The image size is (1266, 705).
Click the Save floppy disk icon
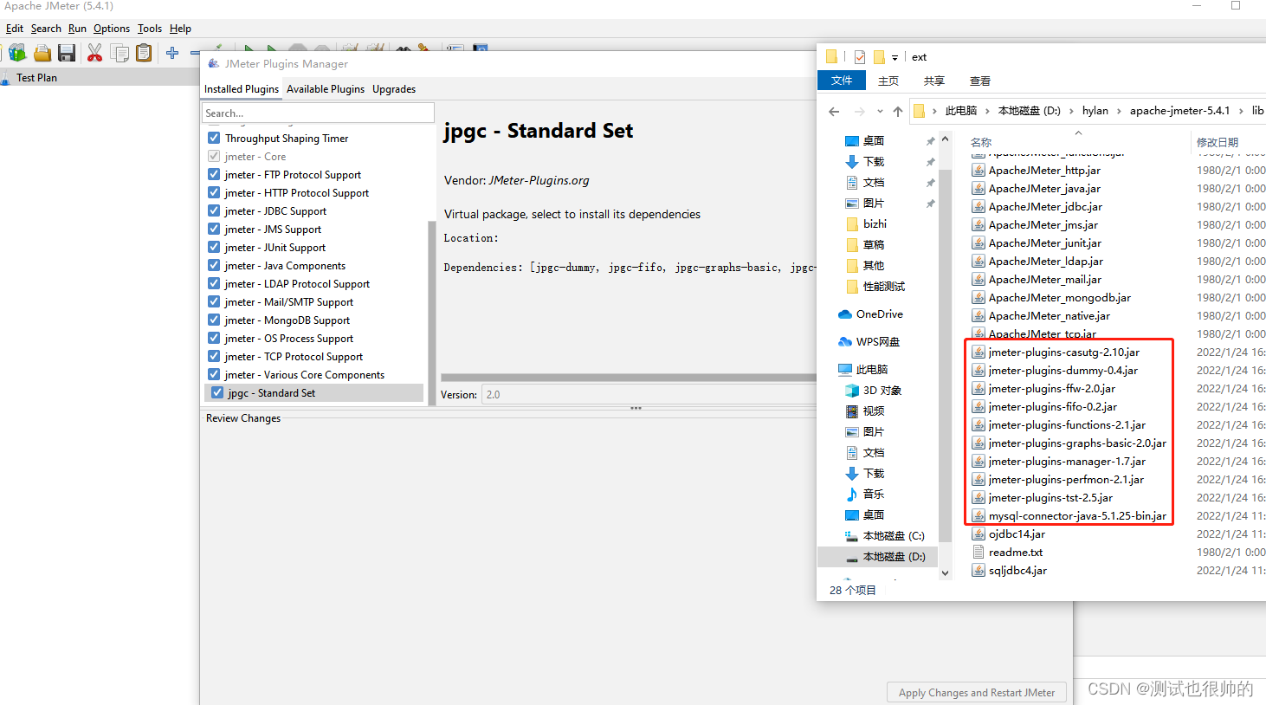tap(67, 53)
